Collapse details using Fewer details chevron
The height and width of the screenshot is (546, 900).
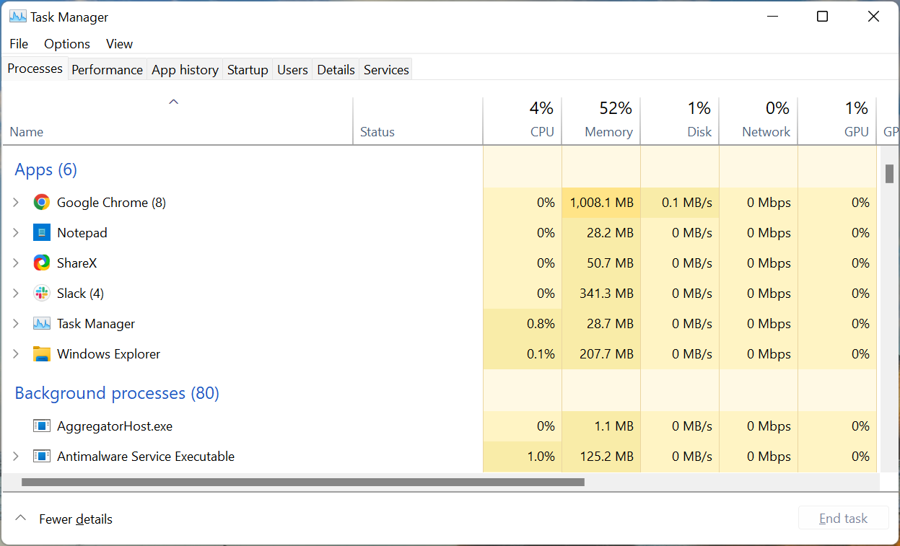coord(20,517)
